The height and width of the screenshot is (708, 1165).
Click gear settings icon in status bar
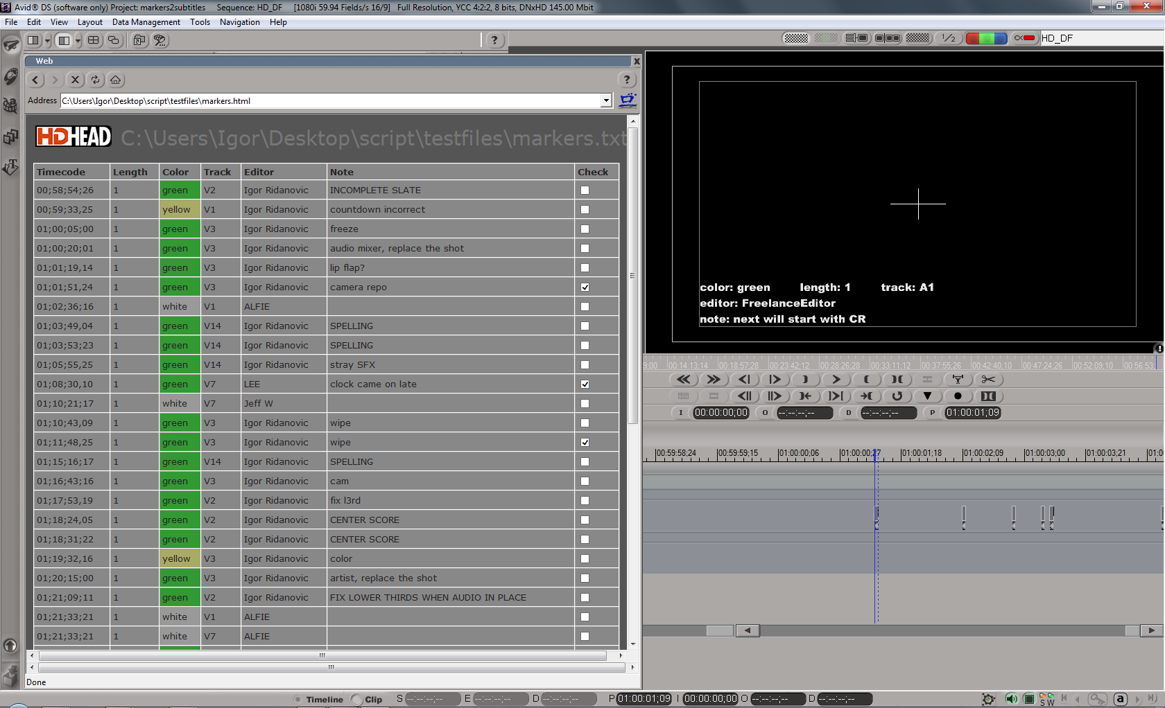[989, 699]
